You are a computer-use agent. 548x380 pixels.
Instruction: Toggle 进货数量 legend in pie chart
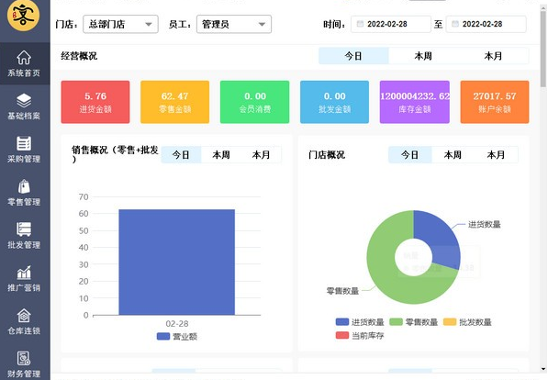360,322
